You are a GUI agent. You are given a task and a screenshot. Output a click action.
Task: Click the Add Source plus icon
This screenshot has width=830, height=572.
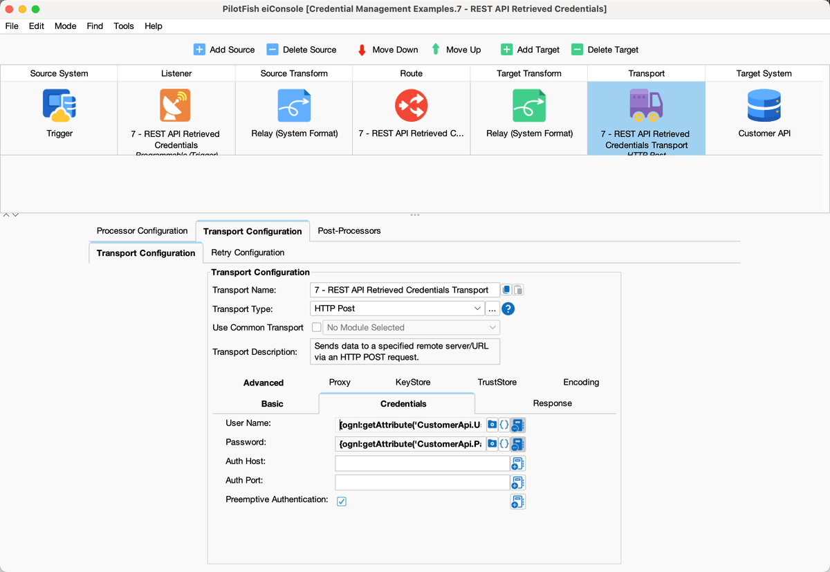click(199, 49)
